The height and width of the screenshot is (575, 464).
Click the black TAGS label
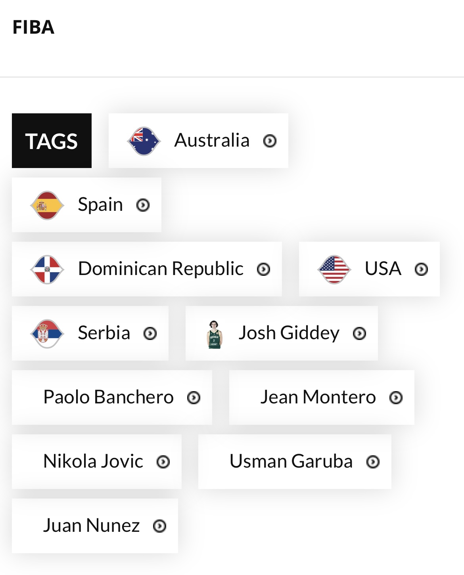click(52, 141)
